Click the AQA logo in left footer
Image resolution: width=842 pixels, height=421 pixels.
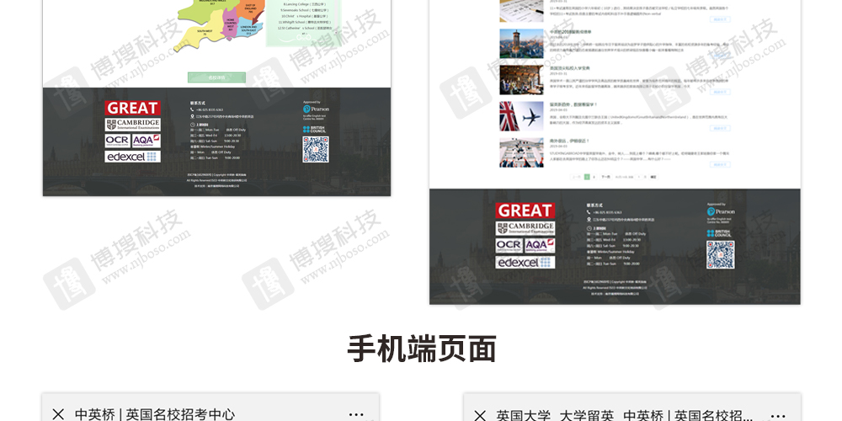click(x=146, y=141)
